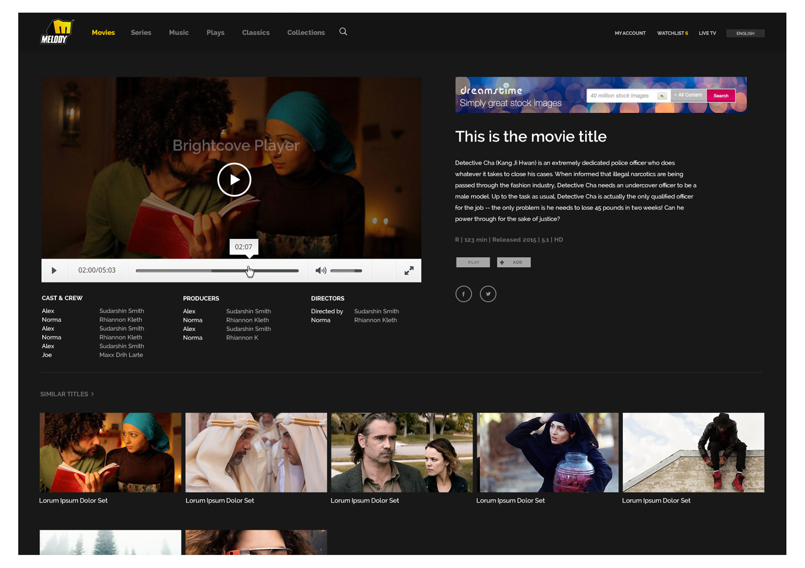805x568 pixels.
Task: Click Rhiannon Kleth under Directors
Action: (x=375, y=320)
